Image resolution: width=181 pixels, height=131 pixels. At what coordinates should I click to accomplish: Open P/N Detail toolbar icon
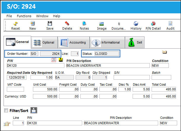point(153,23)
